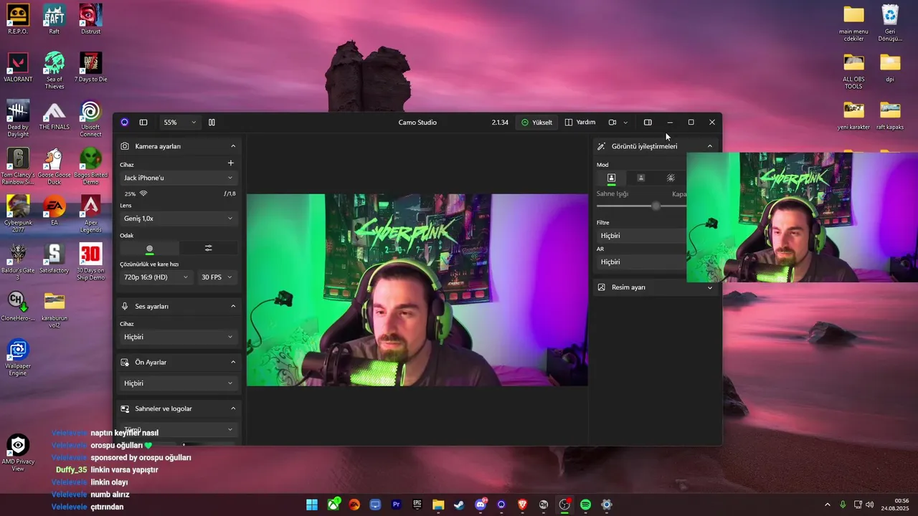Pause the Camo video preview

click(x=212, y=123)
